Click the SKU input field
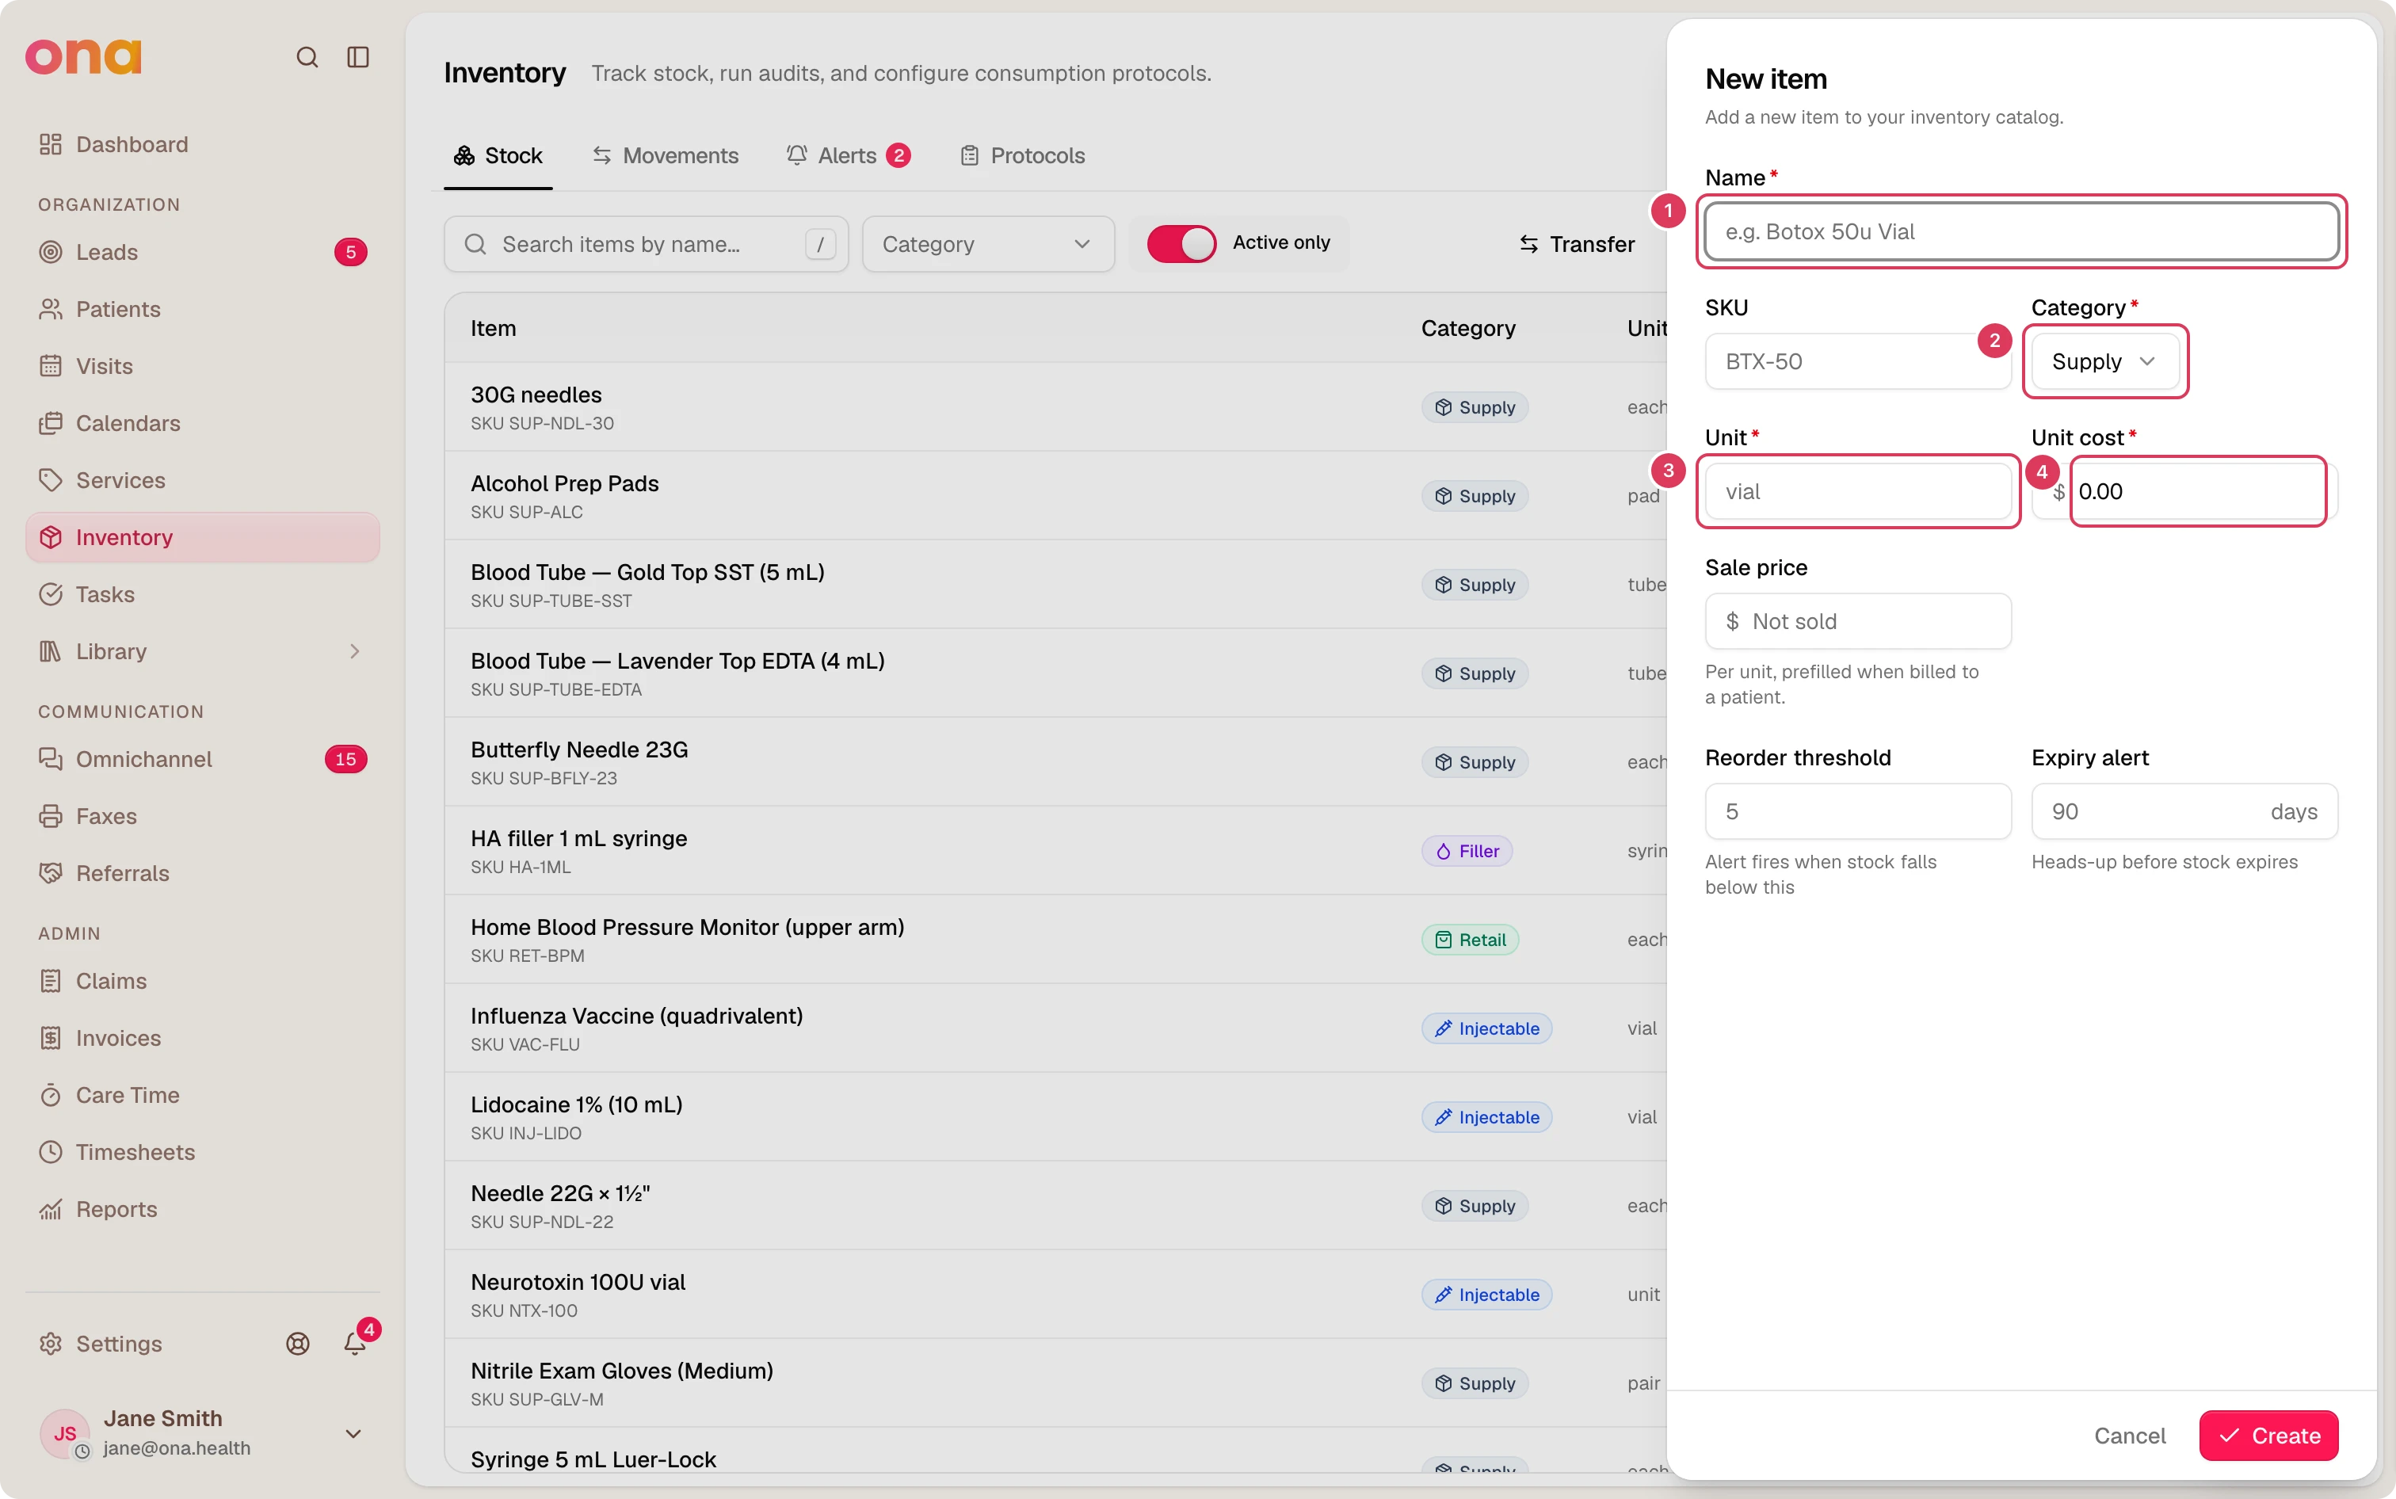 (x=1858, y=362)
